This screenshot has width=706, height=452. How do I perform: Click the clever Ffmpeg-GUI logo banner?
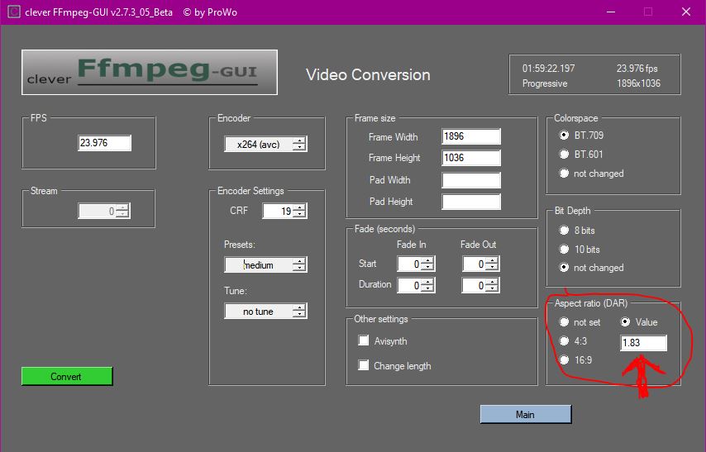[x=150, y=72]
